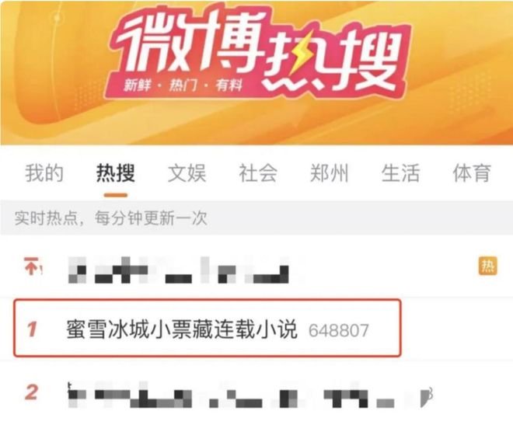This screenshot has height=425, width=513.
Task: Click the rank number 2
Action: coord(31,392)
